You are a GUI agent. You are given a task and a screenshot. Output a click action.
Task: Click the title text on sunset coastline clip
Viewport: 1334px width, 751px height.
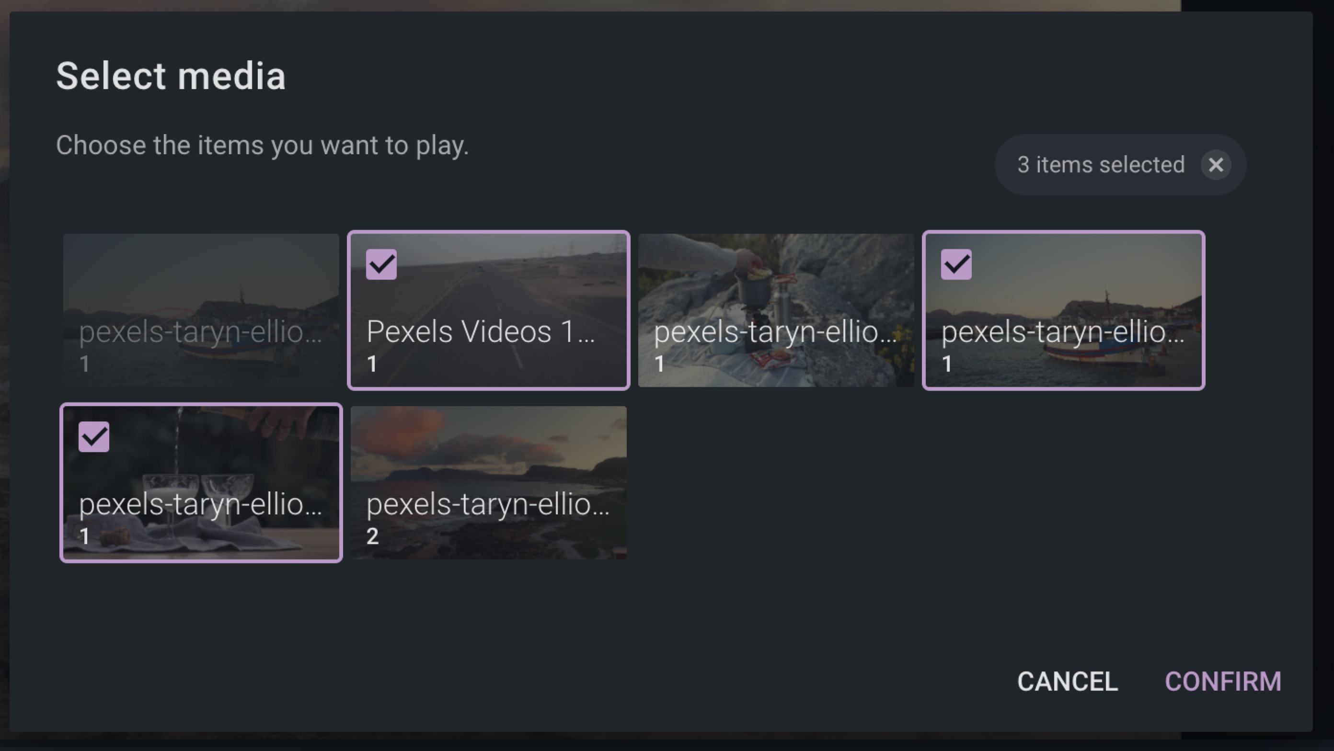tap(487, 504)
